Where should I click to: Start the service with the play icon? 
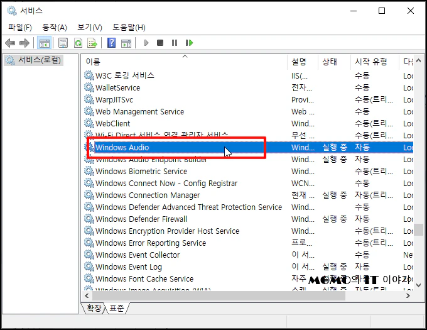146,43
